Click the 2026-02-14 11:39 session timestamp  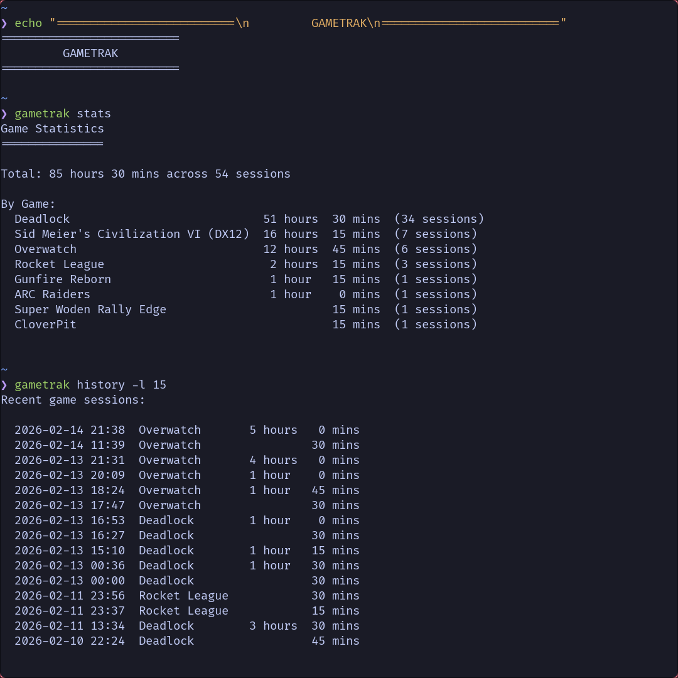tap(70, 445)
